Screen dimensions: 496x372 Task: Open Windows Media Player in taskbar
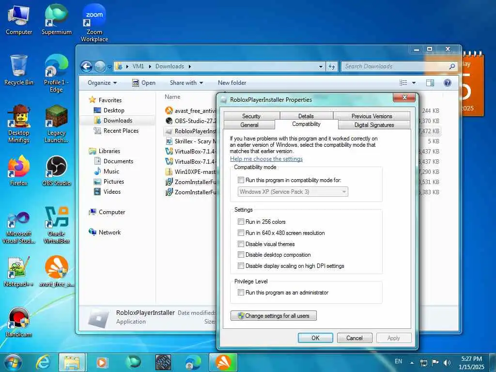102,362
